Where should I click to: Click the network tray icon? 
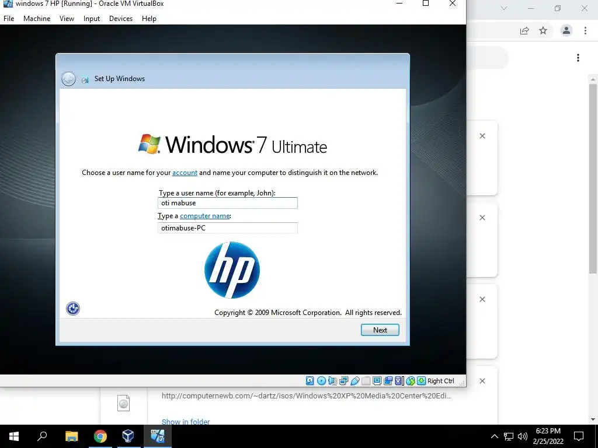(509, 436)
